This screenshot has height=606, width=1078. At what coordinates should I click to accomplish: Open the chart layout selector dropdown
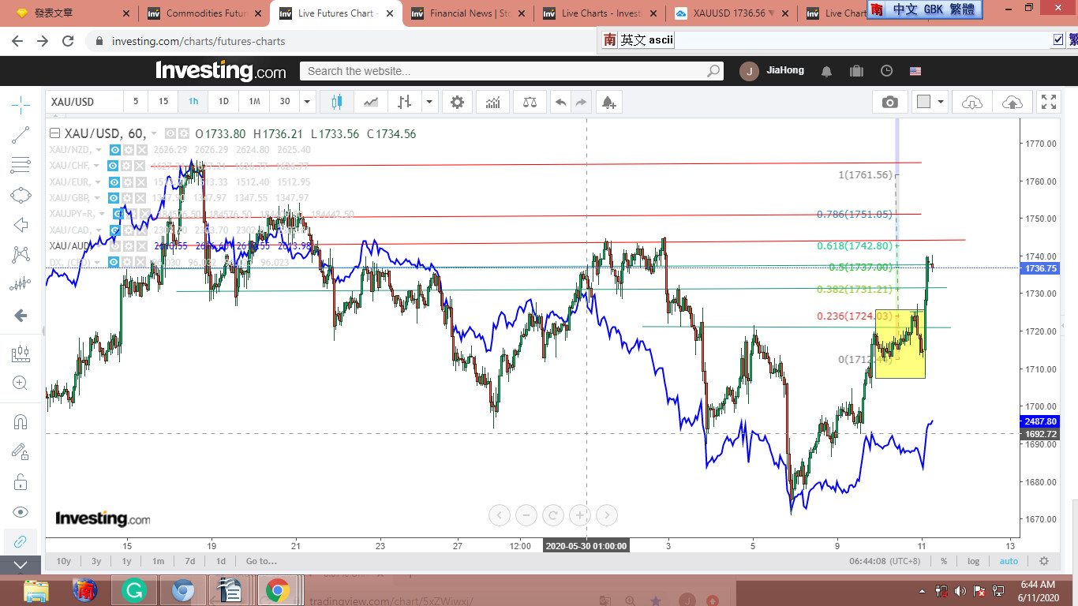[941, 102]
